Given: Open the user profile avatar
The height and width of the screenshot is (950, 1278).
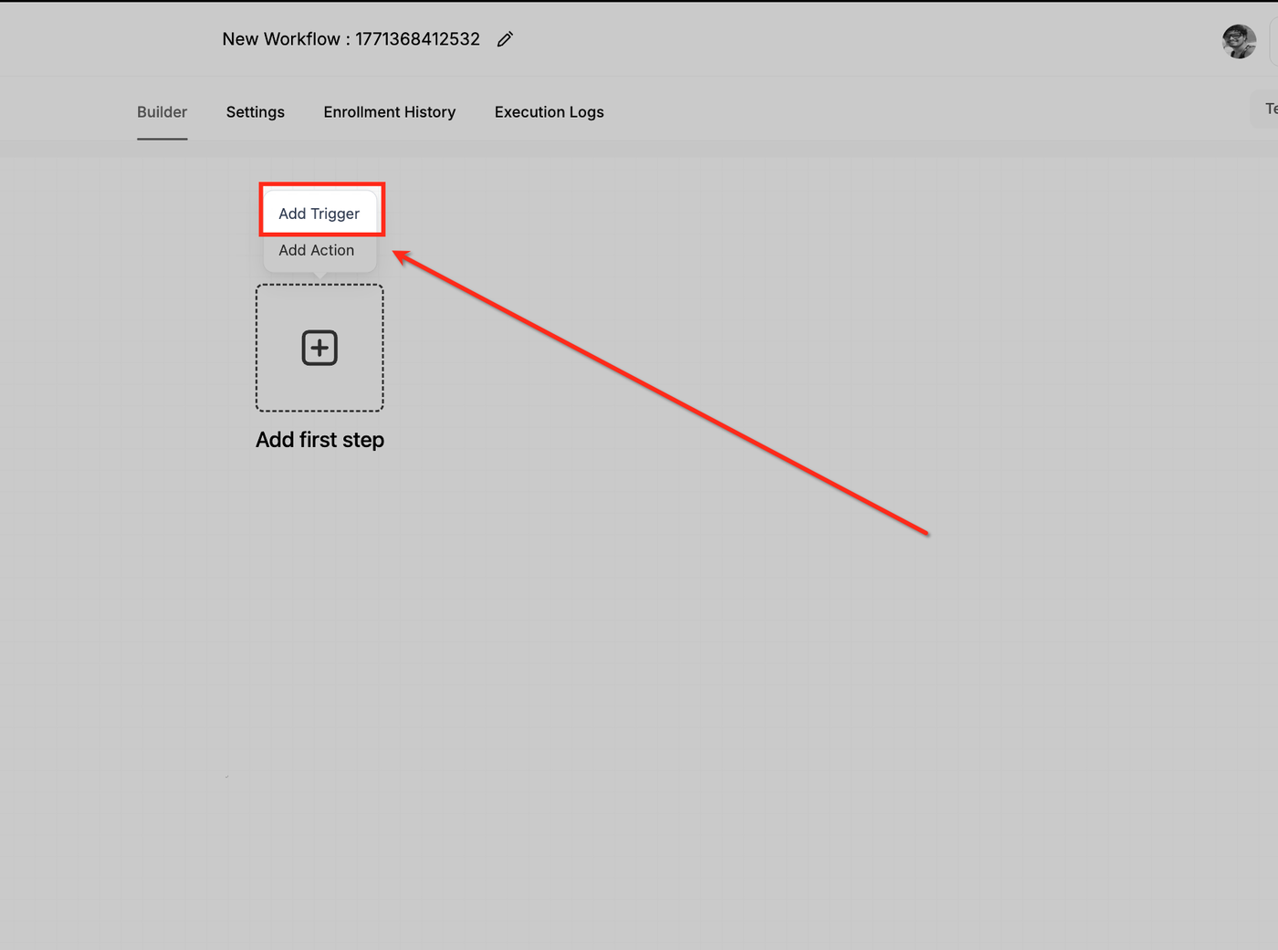Looking at the screenshot, I should (1239, 41).
